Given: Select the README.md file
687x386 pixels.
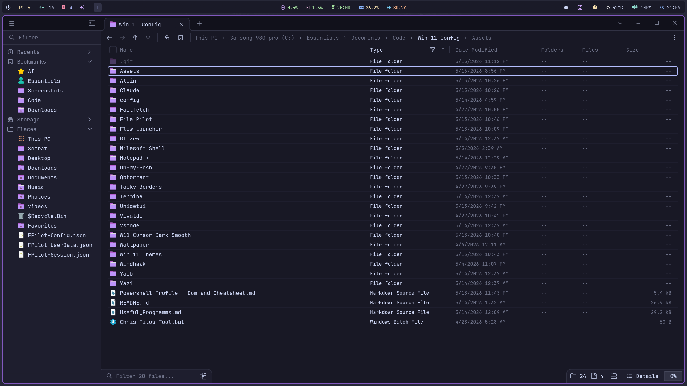Looking at the screenshot, I should [393, 303].
